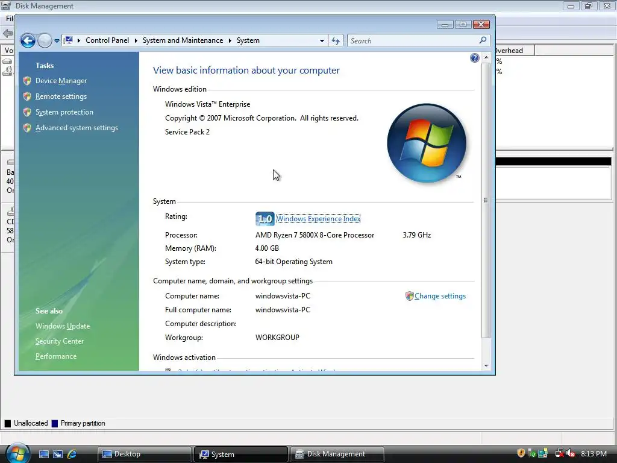
Task: Click the muted volume tray icon
Action: (x=571, y=453)
